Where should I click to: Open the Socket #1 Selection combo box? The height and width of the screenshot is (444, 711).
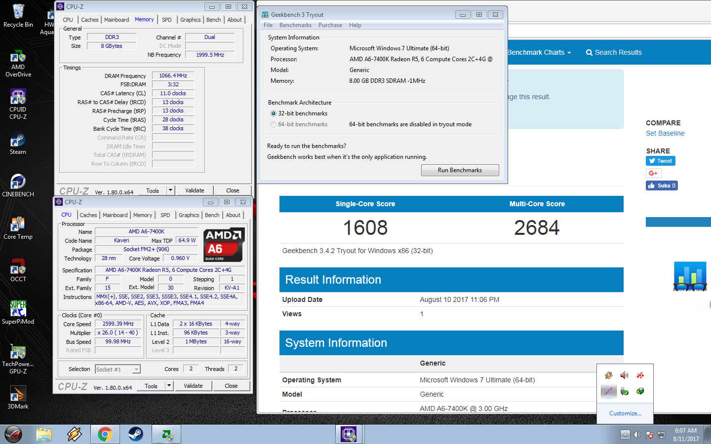pyautogui.click(x=118, y=369)
